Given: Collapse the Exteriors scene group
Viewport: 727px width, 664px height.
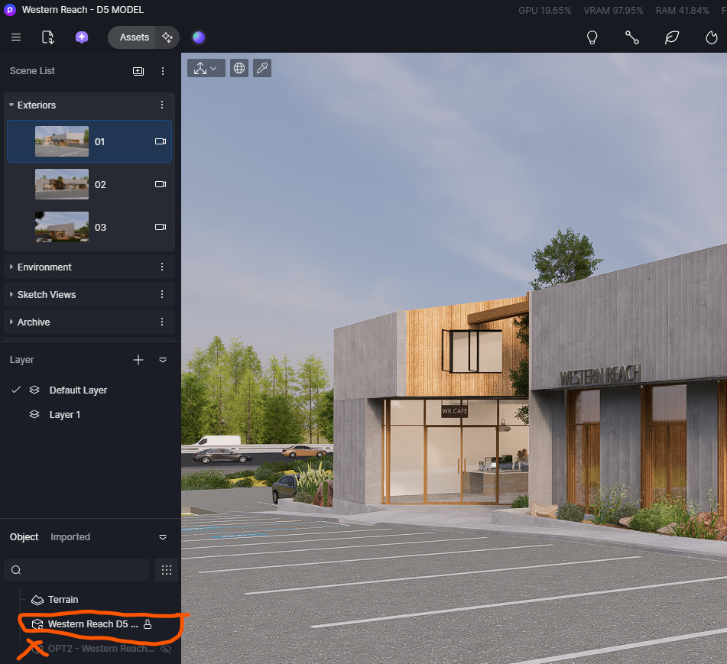Looking at the screenshot, I should click(11, 105).
